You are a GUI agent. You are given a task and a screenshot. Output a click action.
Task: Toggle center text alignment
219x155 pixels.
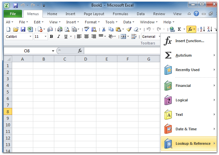click(86, 37)
